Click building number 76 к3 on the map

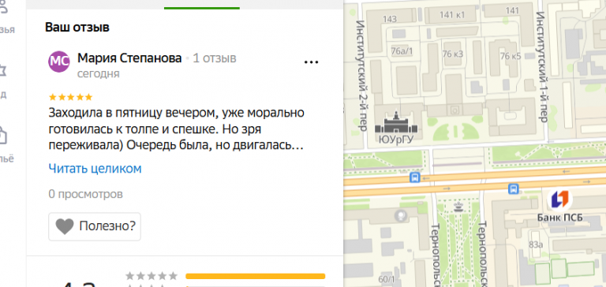pyautogui.click(x=453, y=54)
